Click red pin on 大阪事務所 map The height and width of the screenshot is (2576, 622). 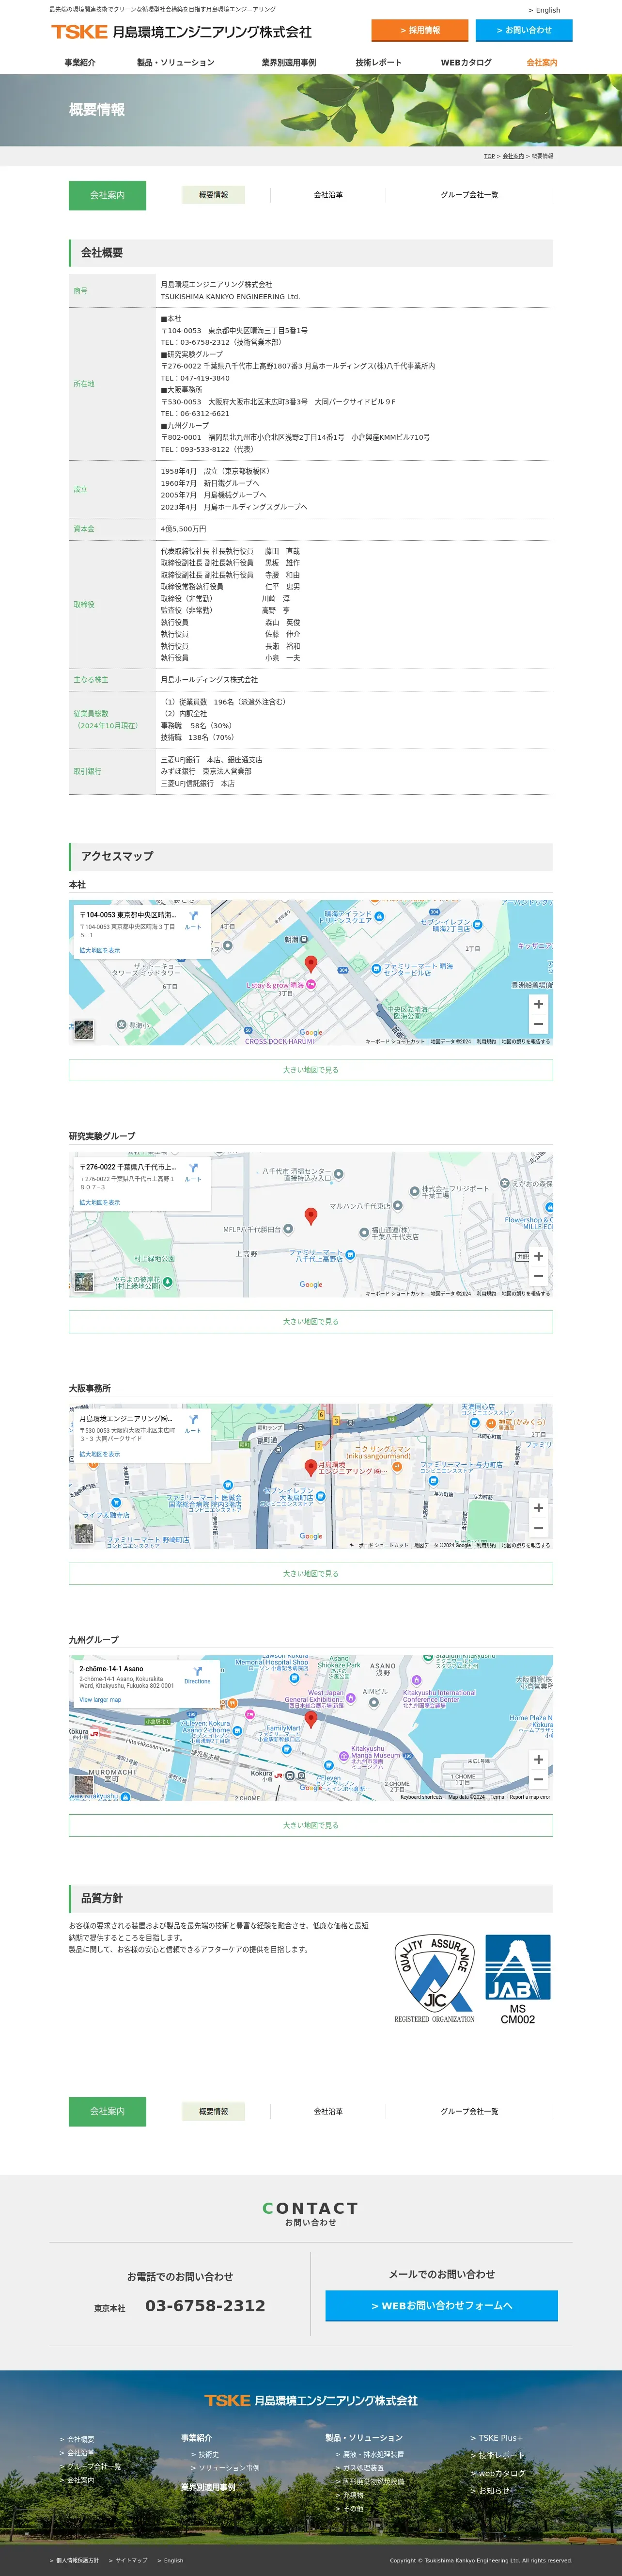tap(311, 1468)
